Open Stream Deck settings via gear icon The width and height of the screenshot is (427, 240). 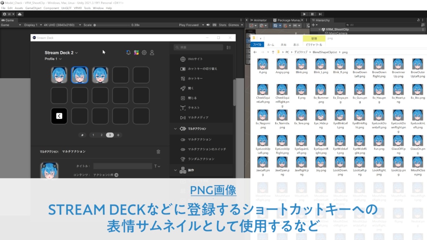tap(144, 52)
